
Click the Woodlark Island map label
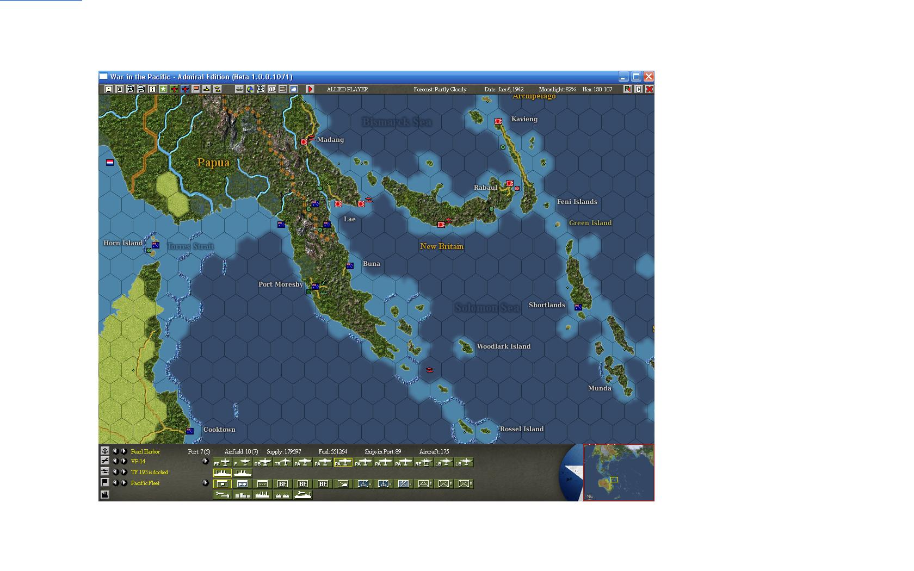click(504, 346)
